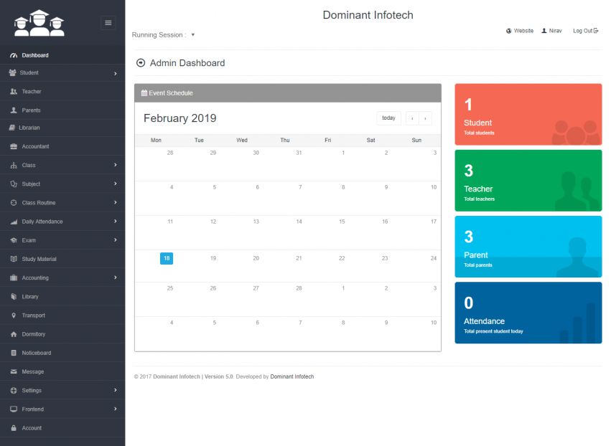Expand the Frontend submenu arrow

116,409
